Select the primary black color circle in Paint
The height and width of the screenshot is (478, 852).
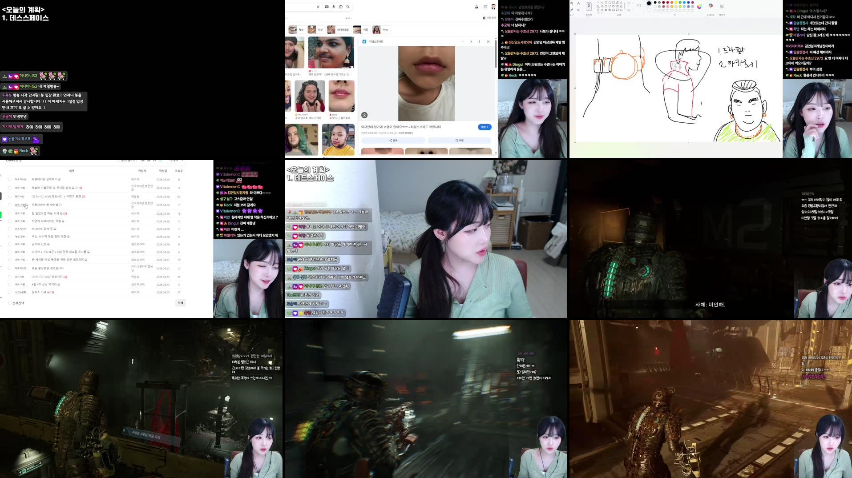649,3
